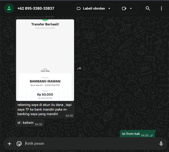Viewport: 169px width, 152px height.
Task: Select the message 'rekening saya di akun itu dana'
Action: click(45, 109)
